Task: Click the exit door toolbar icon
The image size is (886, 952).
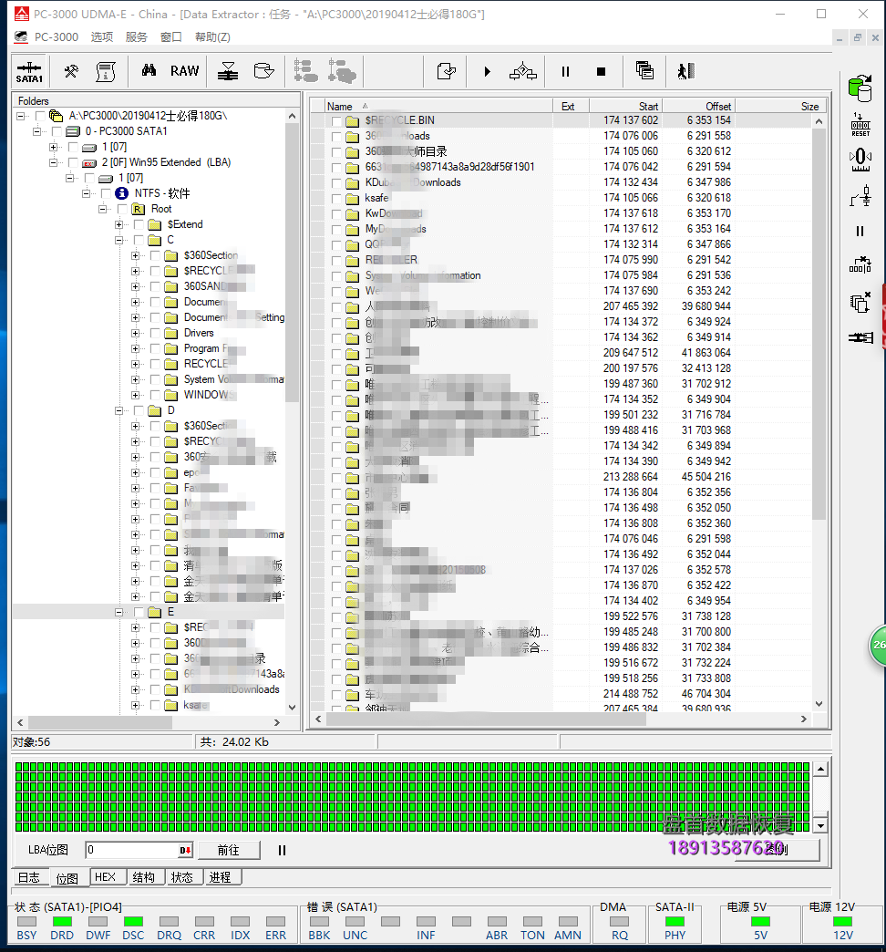Action: tap(685, 72)
